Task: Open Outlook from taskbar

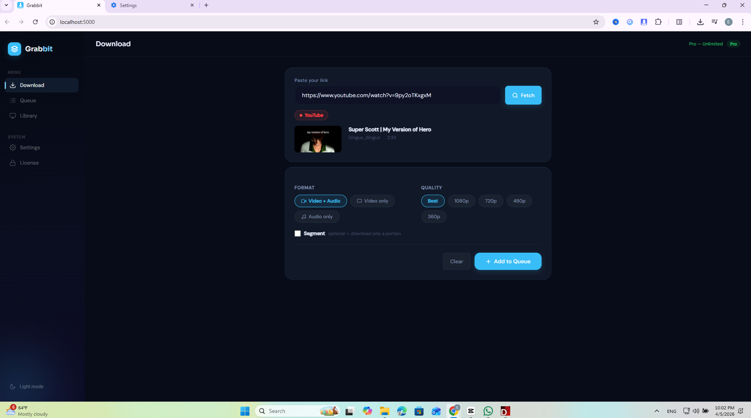Action: point(436,411)
